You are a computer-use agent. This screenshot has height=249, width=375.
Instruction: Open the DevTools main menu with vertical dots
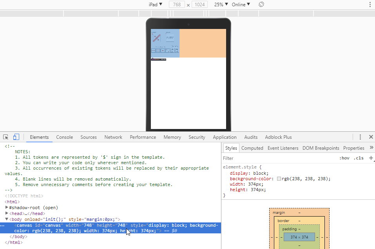(360, 137)
